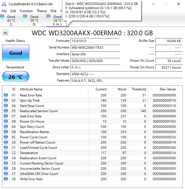Click the previous disk arrow button
Image resolution: width=185 pixels, height=189 pixels.
click(x=5, y=33)
